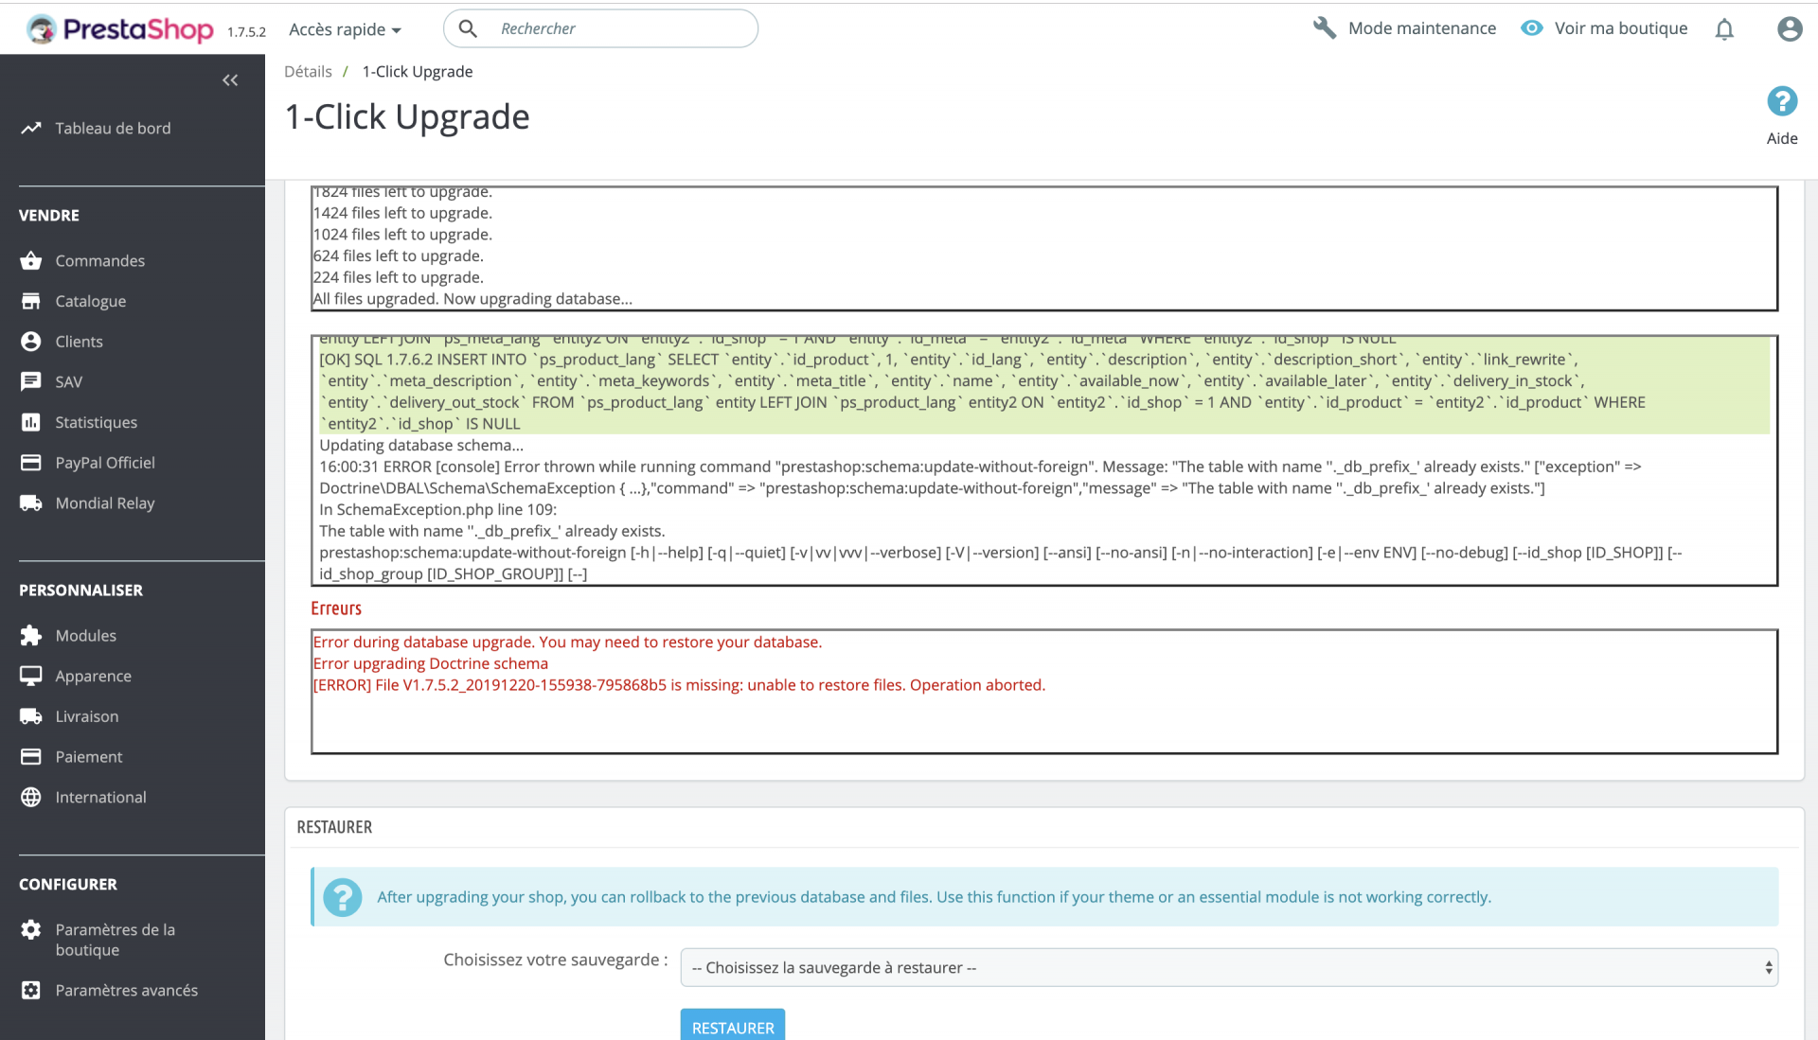The height and width of the screenshot is (1040, 1818).
Task: Click the Apparence monitor icon
Action: [x=31, y=676]
